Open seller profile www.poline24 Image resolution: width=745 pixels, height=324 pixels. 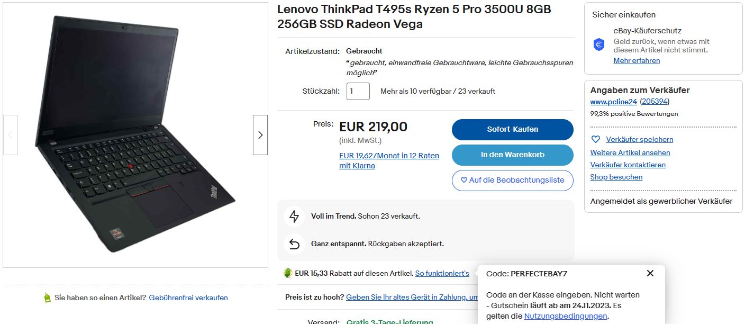pos(613,101)
